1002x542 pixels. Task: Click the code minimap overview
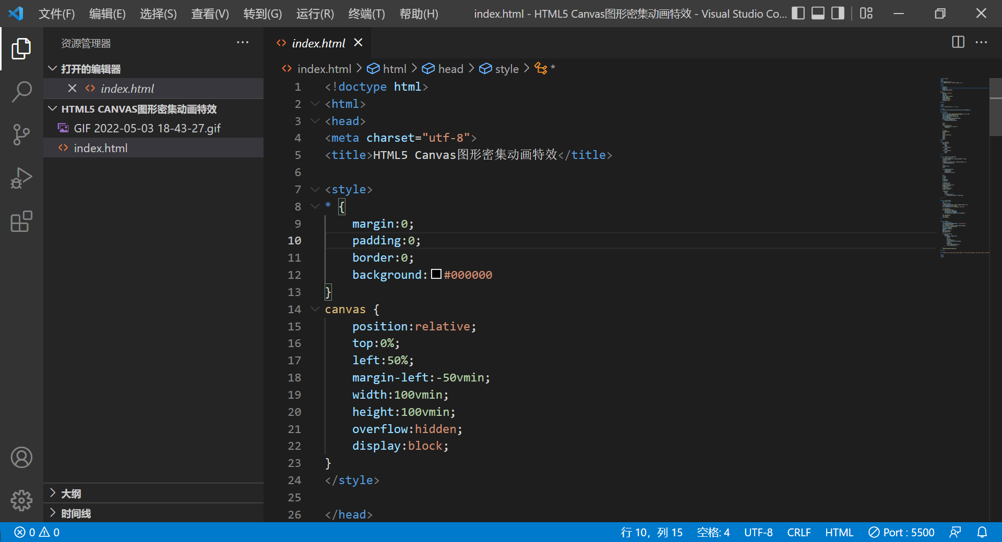point(963,167)
